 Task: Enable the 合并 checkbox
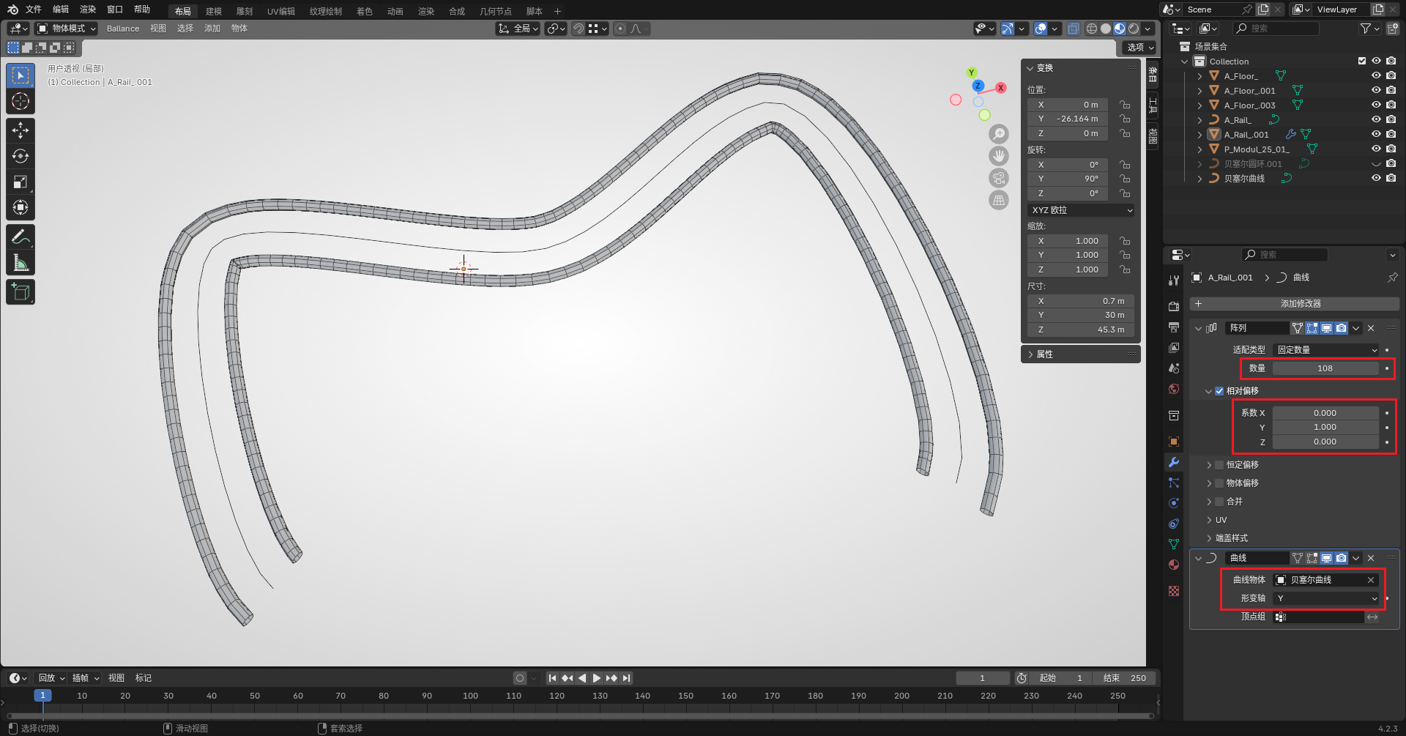pos(1219,502)
